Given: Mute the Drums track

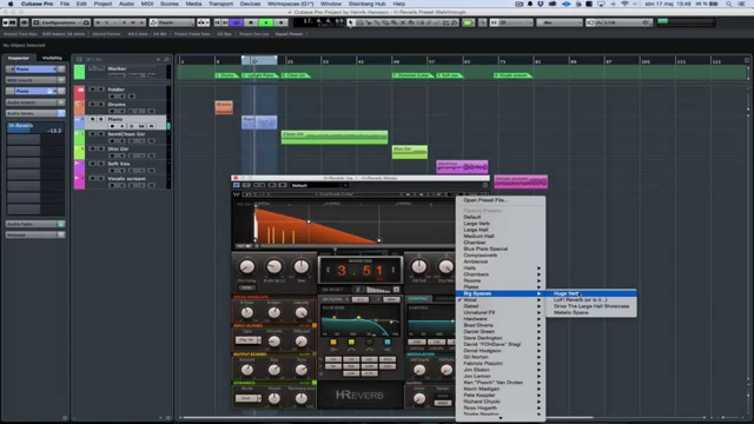Looking at the screenshot, I should tap(92, 104).
